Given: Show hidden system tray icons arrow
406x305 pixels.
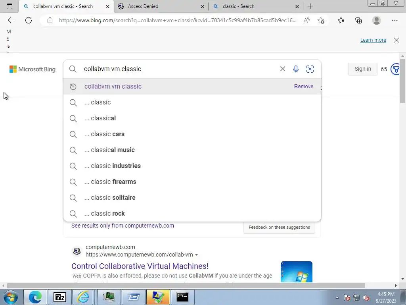Looking at the screenshot, I should coord(337,297).
